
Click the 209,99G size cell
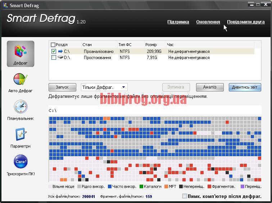tap(154, 51)
